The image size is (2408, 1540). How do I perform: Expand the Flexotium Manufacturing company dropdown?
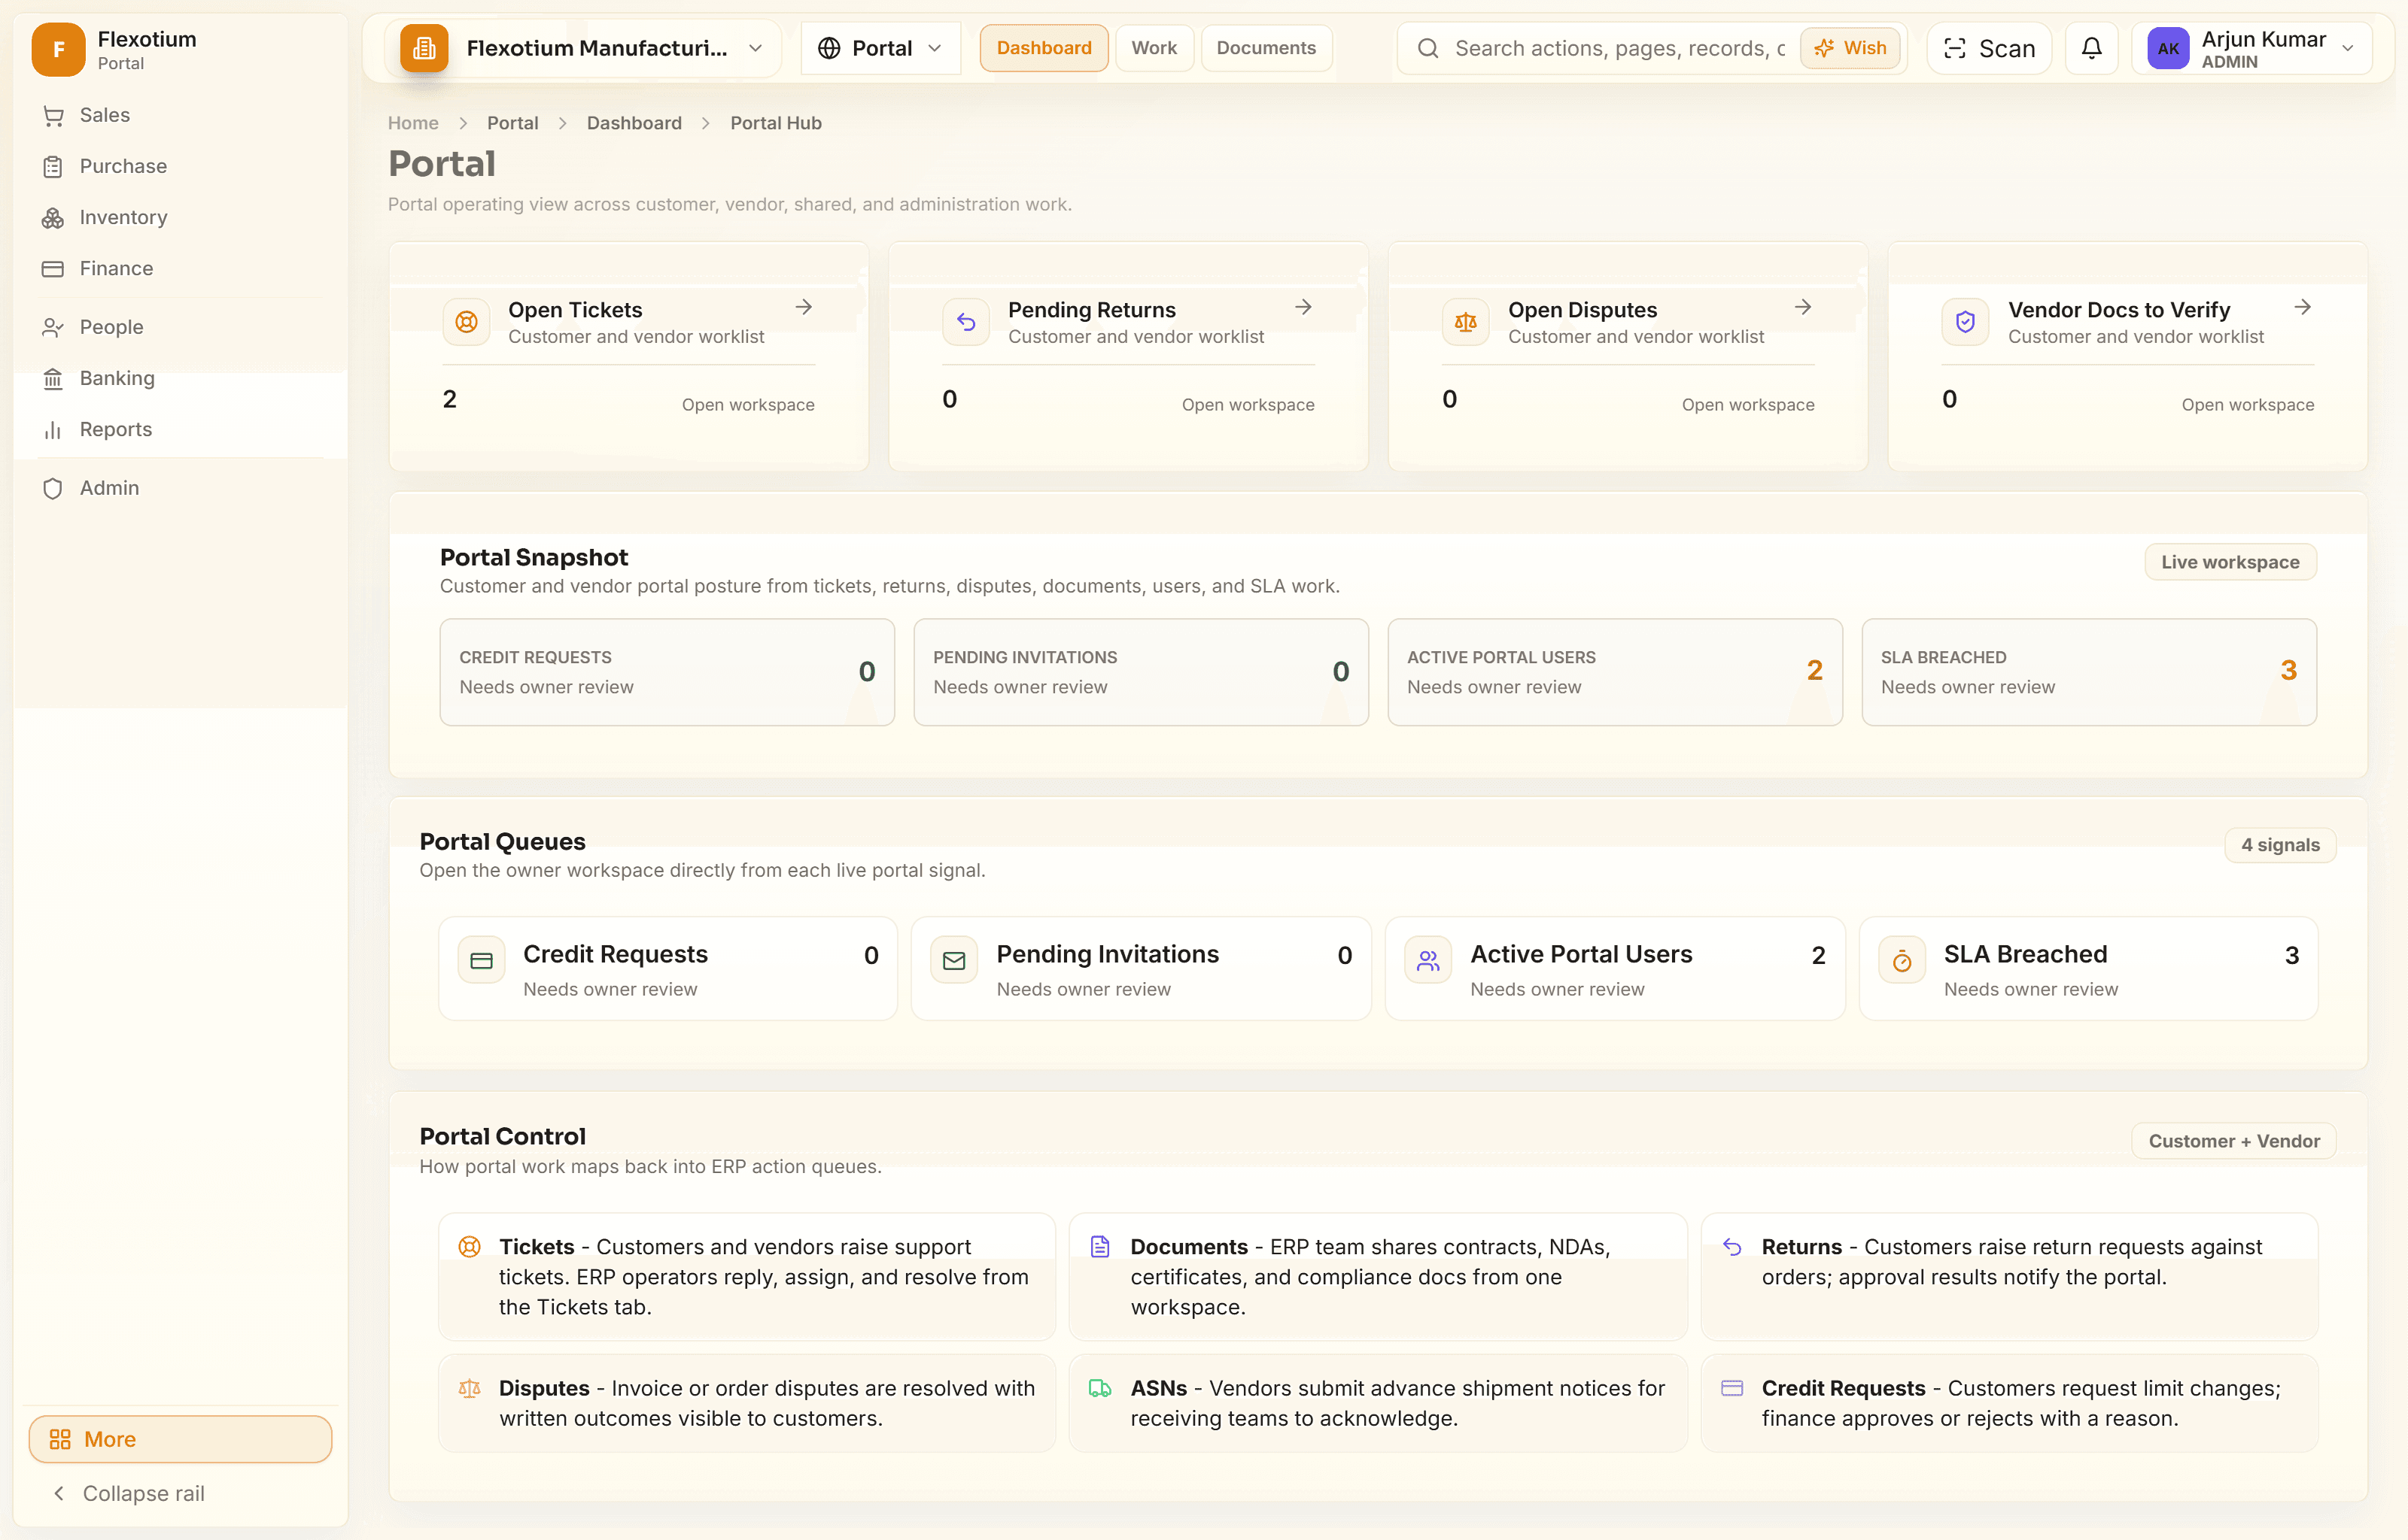(x=582, y=48)
